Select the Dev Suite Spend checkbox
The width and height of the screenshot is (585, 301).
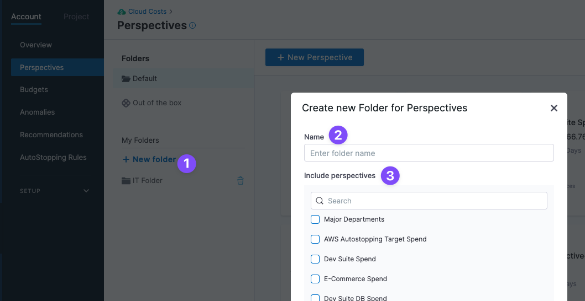(x=315, y=259)
